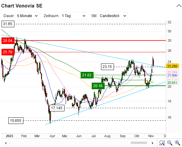Click the red 28.04 resistance label
Screen dimensions: 182x147
[8, 41]
